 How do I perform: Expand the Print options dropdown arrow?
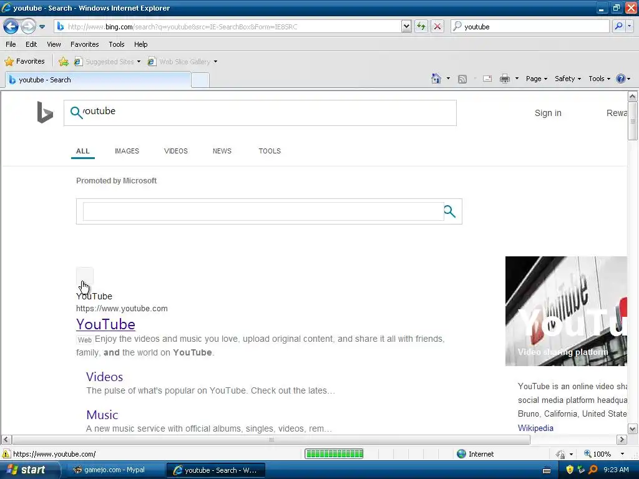517,79
